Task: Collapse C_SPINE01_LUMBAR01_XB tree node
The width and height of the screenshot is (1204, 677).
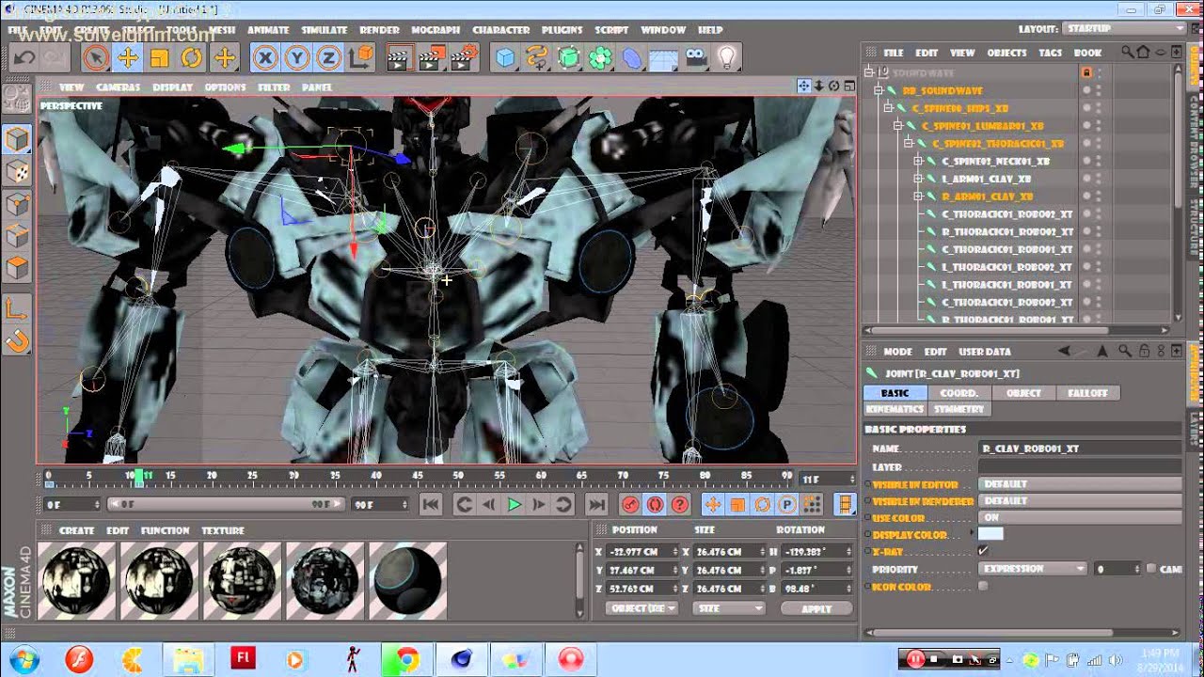Action: pos(898,126)
